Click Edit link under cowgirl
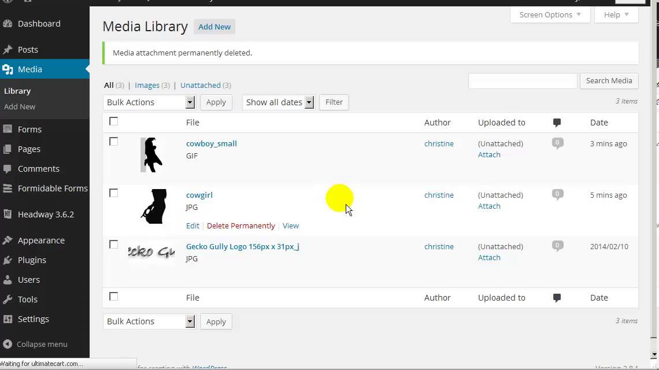 coord(192,226)
